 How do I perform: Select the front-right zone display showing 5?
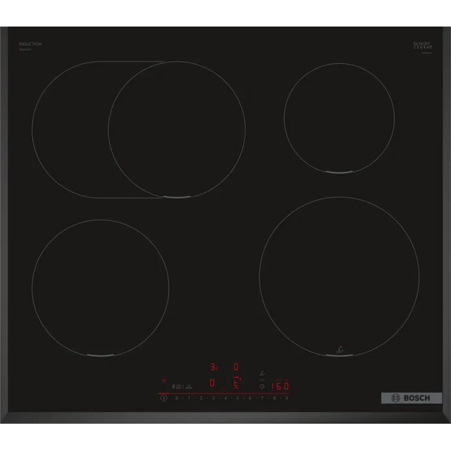(x=235, y=381)
